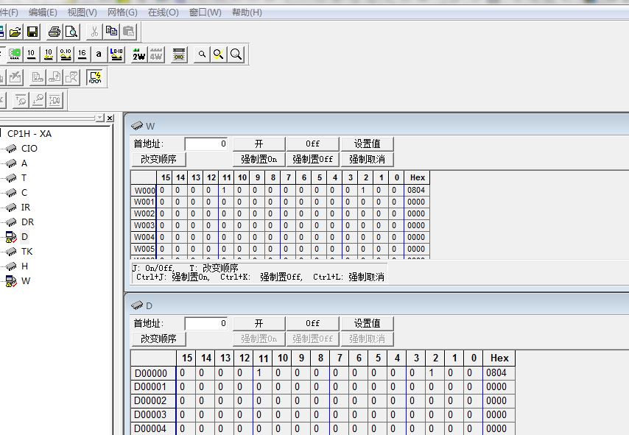The image size is (629, 435).
Task: Click 设置值 button in D window
Action: coord(367,323)
